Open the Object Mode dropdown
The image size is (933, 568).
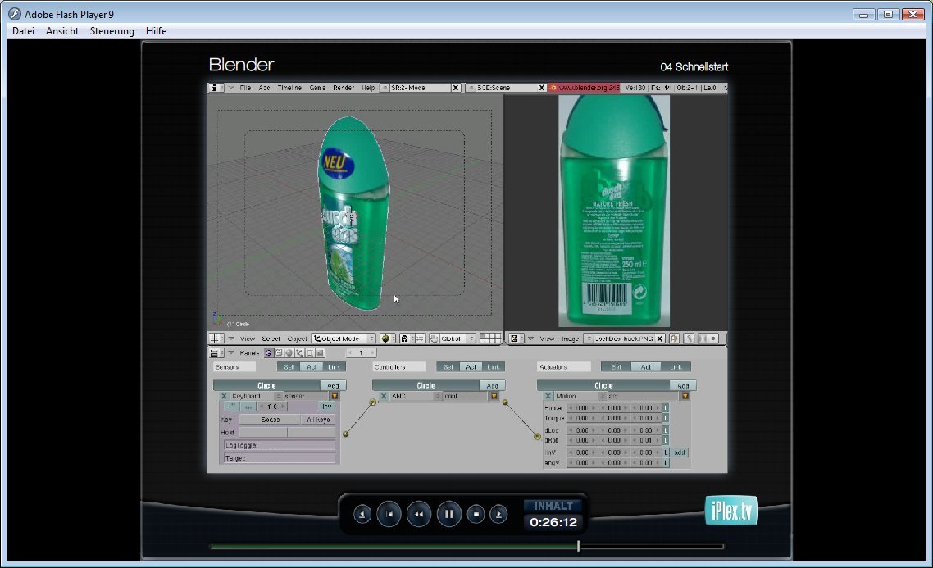[x=344, y=339]
